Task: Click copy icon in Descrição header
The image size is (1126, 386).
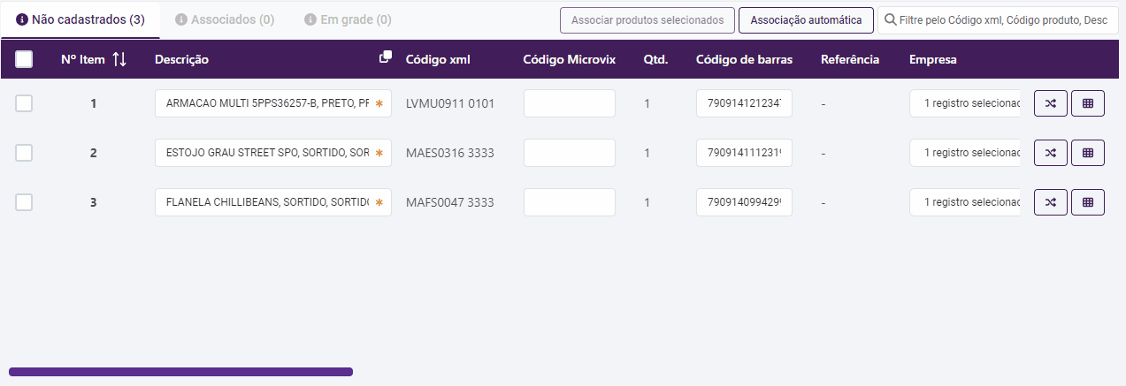Action: pos(385,57)
